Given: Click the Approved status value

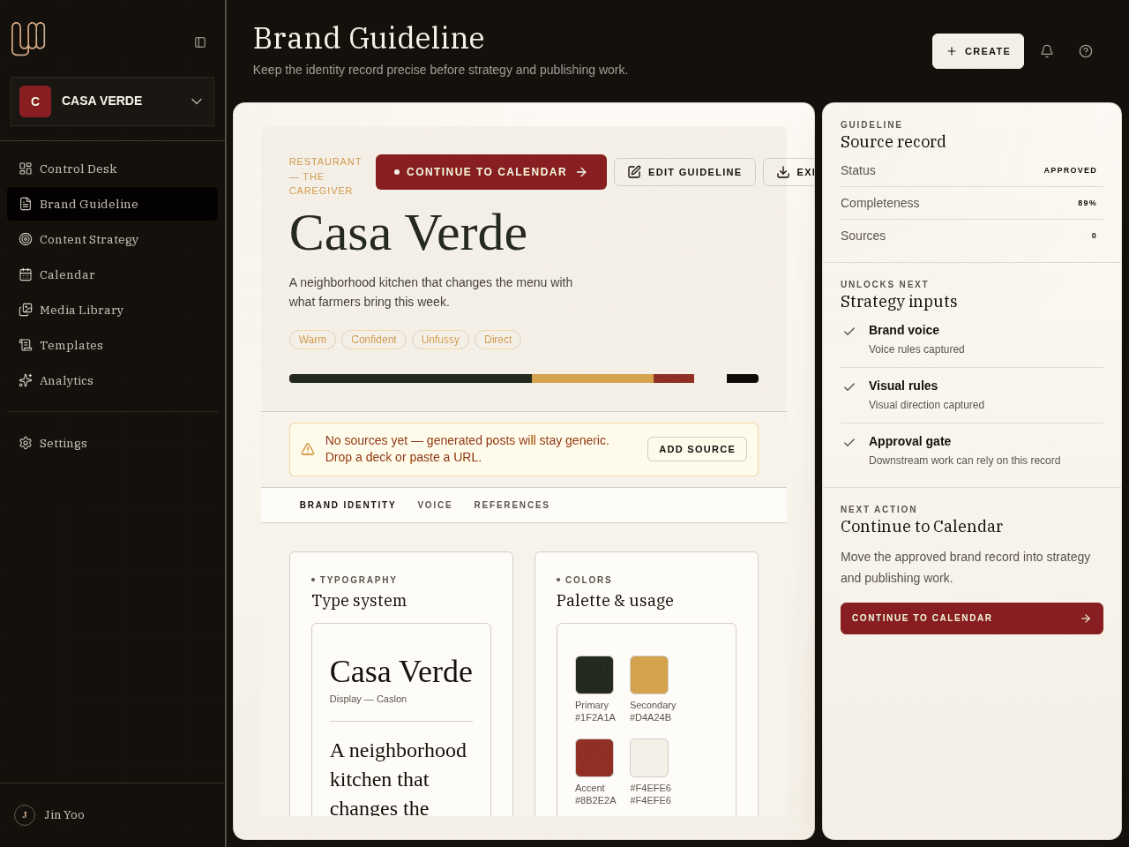Looking at the screenshot, I should [x=1070, y=170].
